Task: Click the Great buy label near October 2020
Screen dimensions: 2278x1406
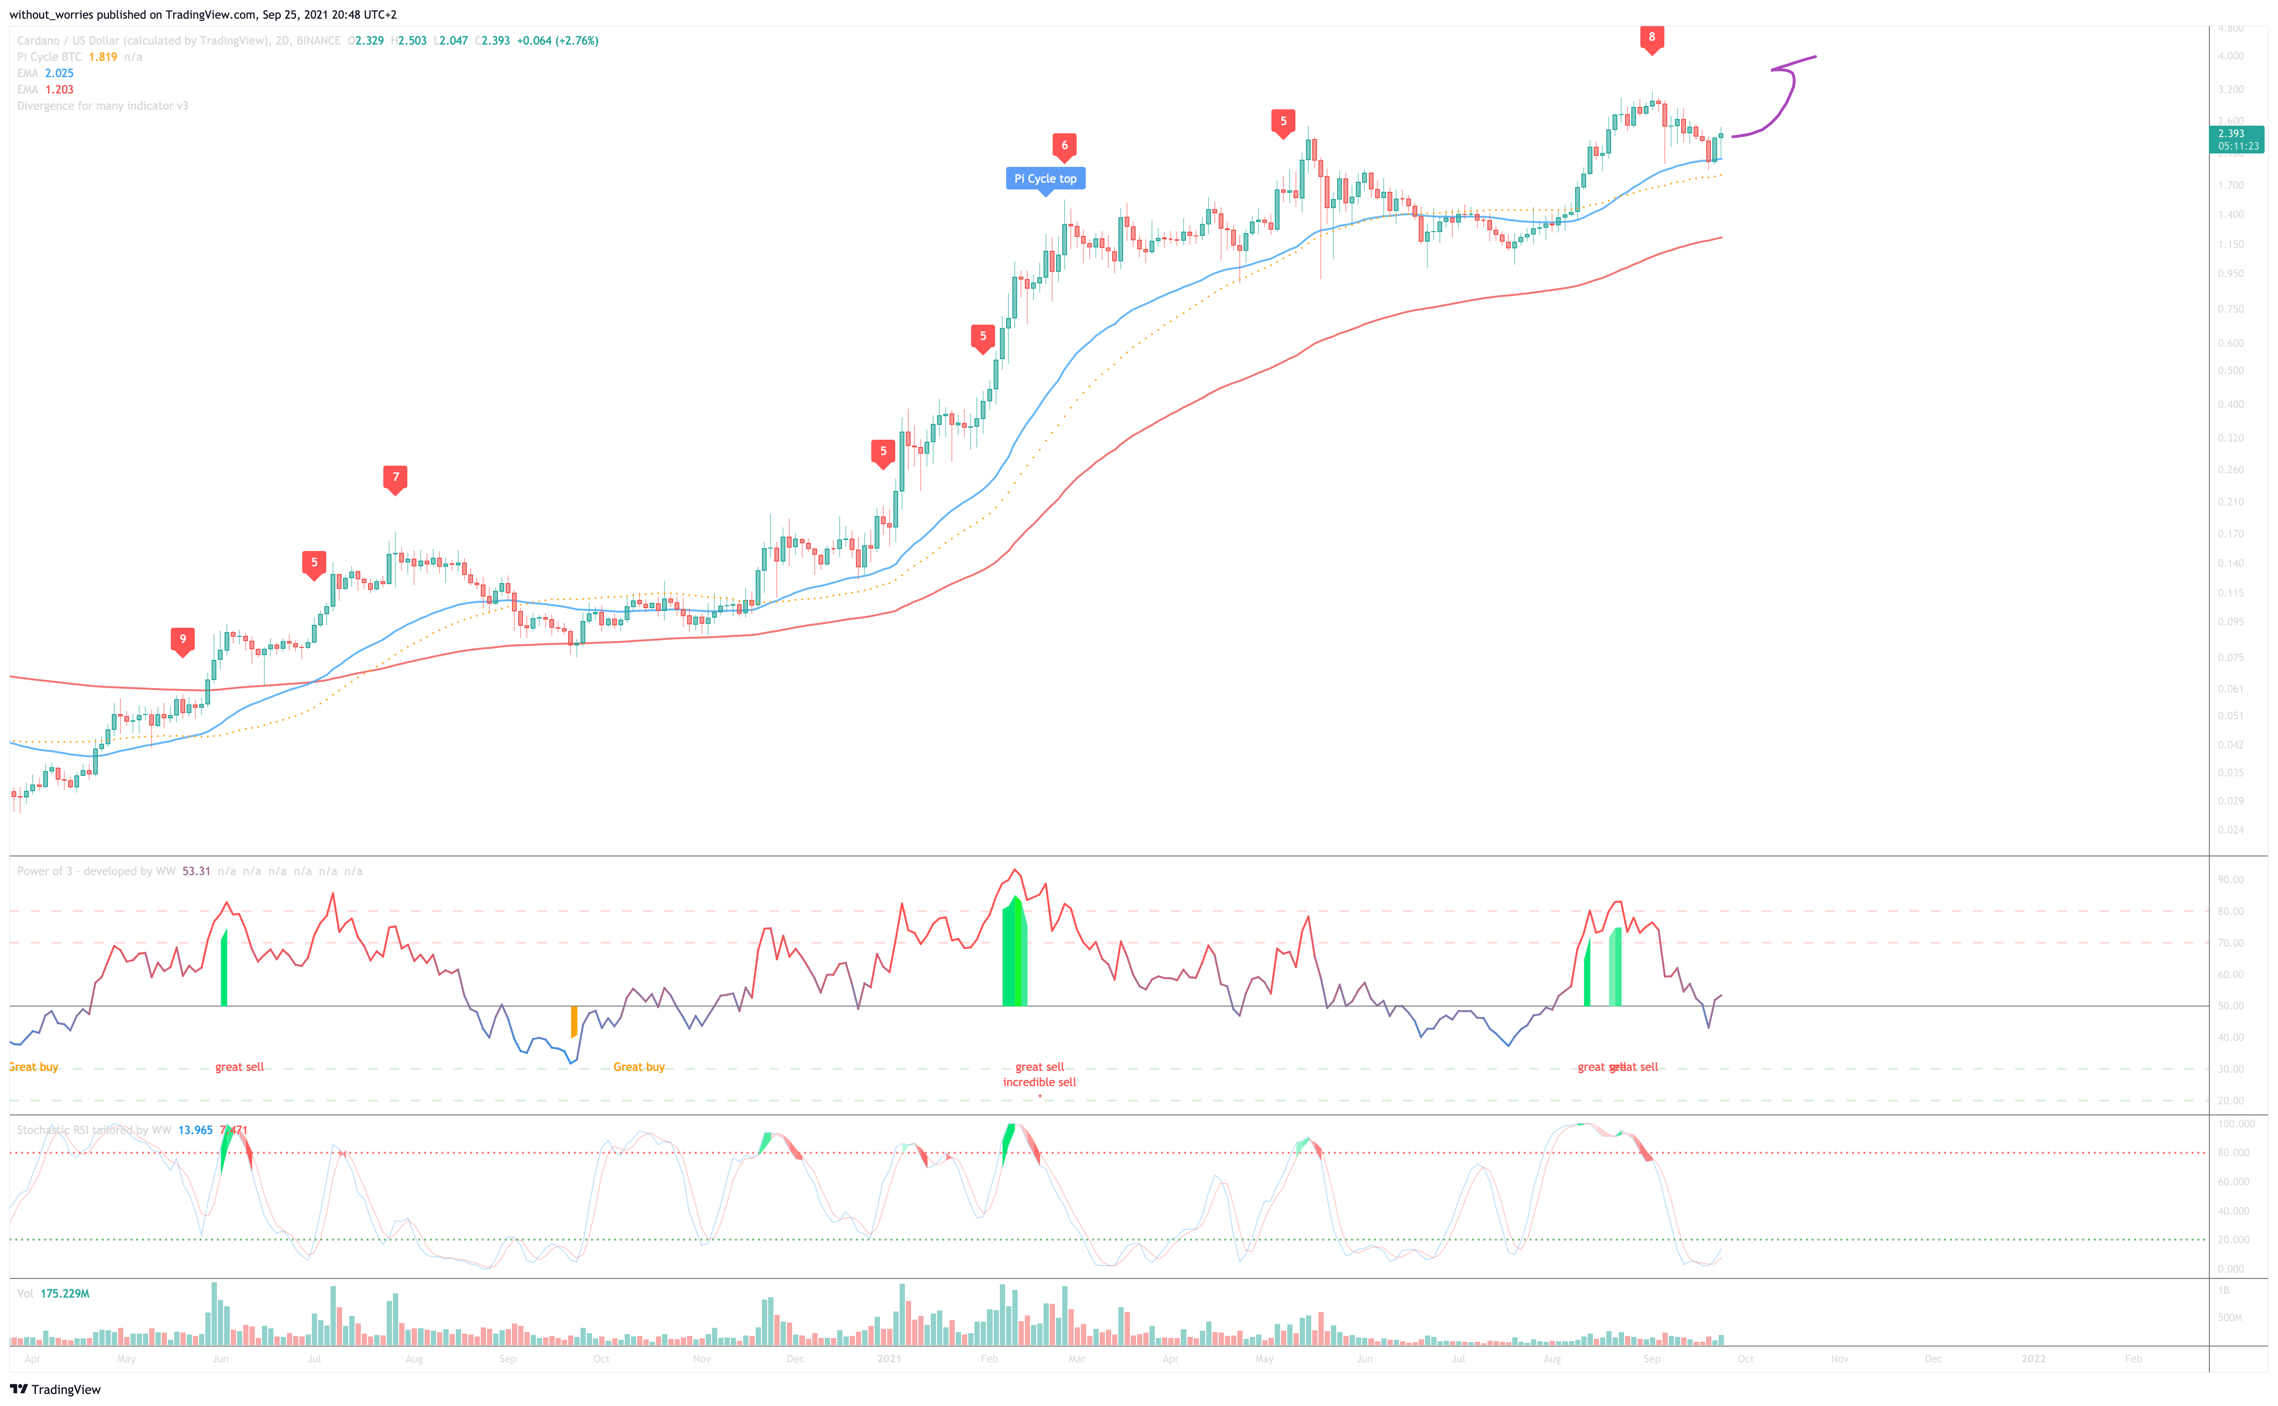Action: pos(639,1067)
